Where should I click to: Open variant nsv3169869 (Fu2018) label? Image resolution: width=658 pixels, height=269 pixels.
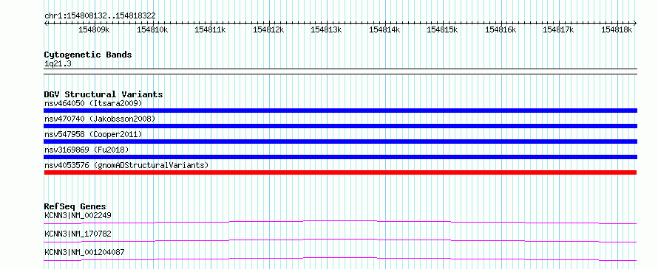(87, 150)
